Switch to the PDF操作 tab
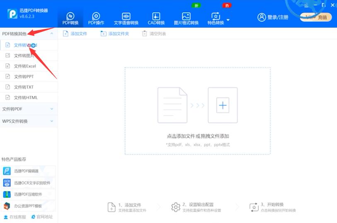The height and width of the screenshot is (223, 337). [x=96, y=19]
